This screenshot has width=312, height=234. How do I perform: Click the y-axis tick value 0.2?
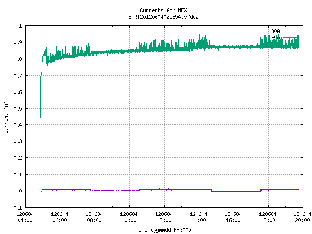[x=18, y=158]
